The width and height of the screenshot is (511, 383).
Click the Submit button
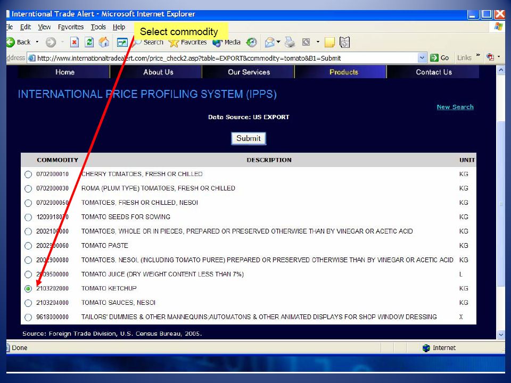[x=249, y=138]
